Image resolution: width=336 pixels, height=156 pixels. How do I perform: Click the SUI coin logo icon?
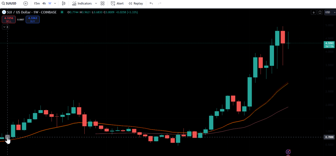click(x=4, y=12)
